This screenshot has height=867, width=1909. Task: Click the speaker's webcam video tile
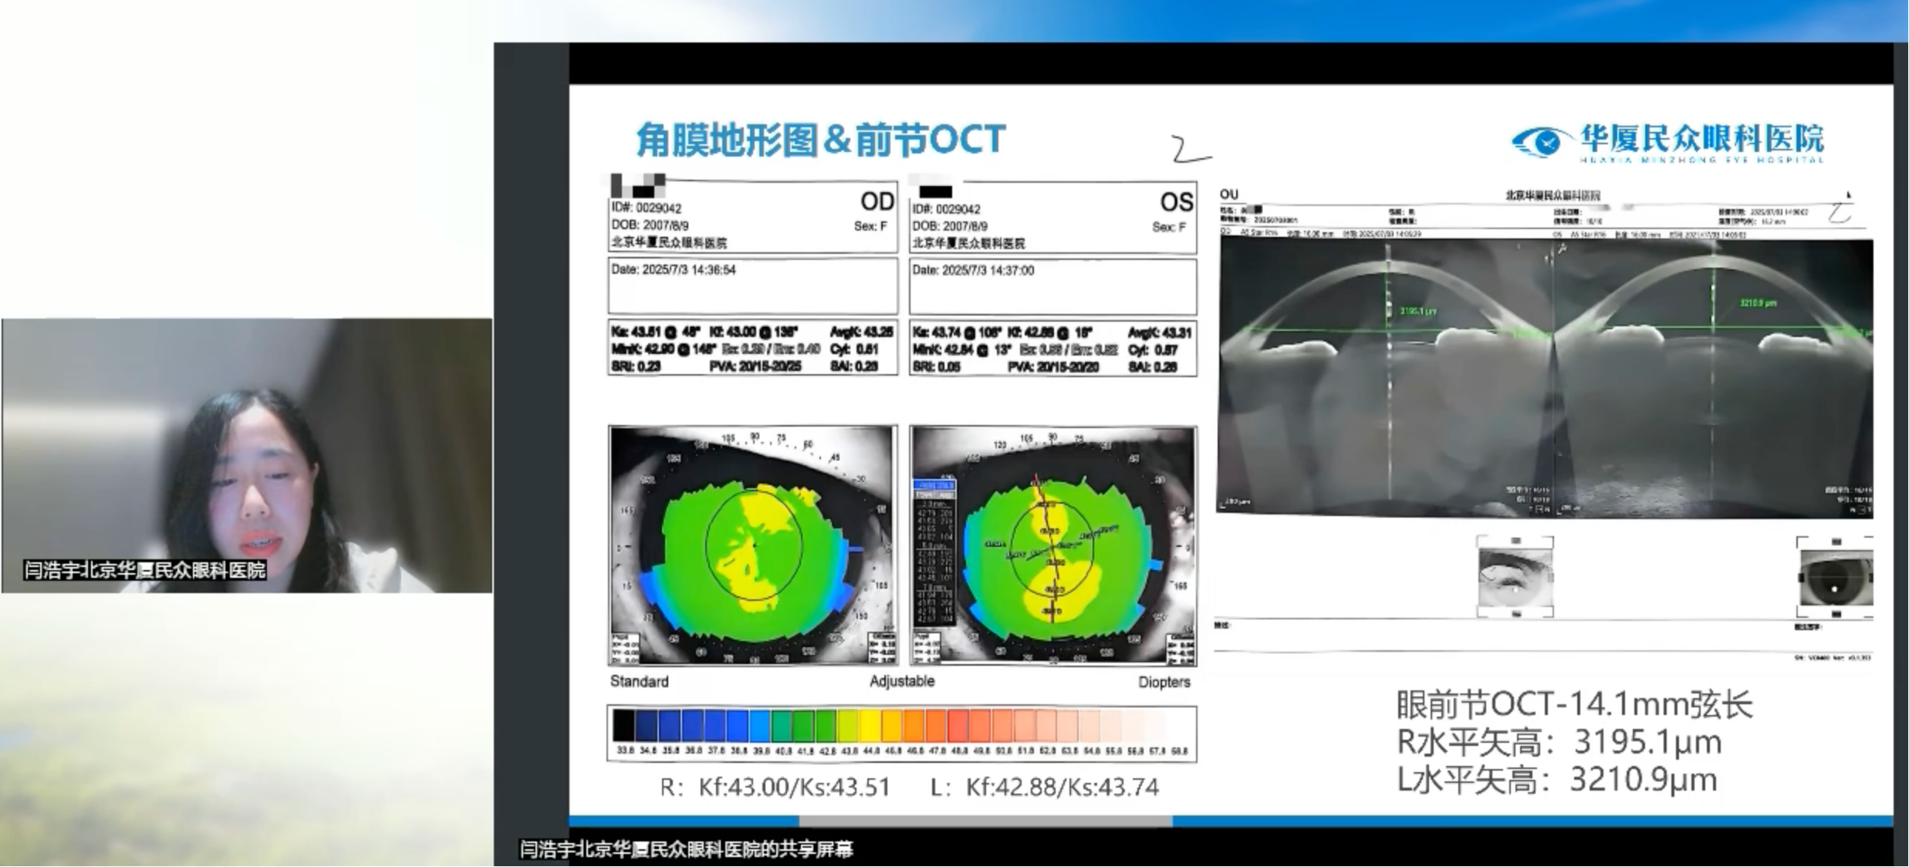pyautogui.click(x=247, y=454)
